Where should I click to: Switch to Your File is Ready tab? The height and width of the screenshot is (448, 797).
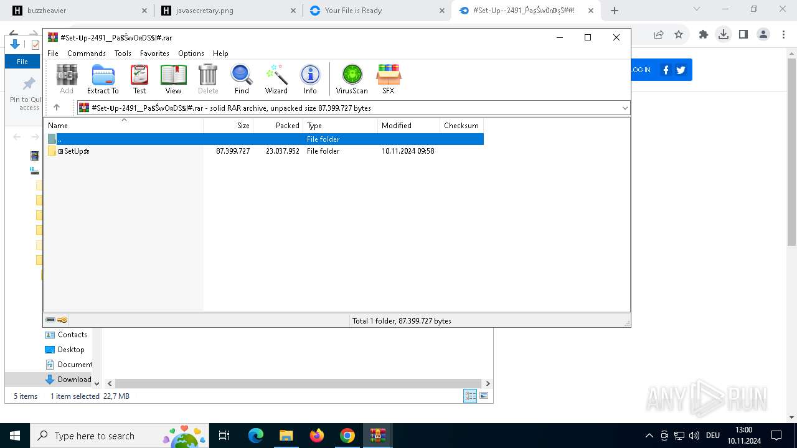pyautogui.click(x=377, y=11)
